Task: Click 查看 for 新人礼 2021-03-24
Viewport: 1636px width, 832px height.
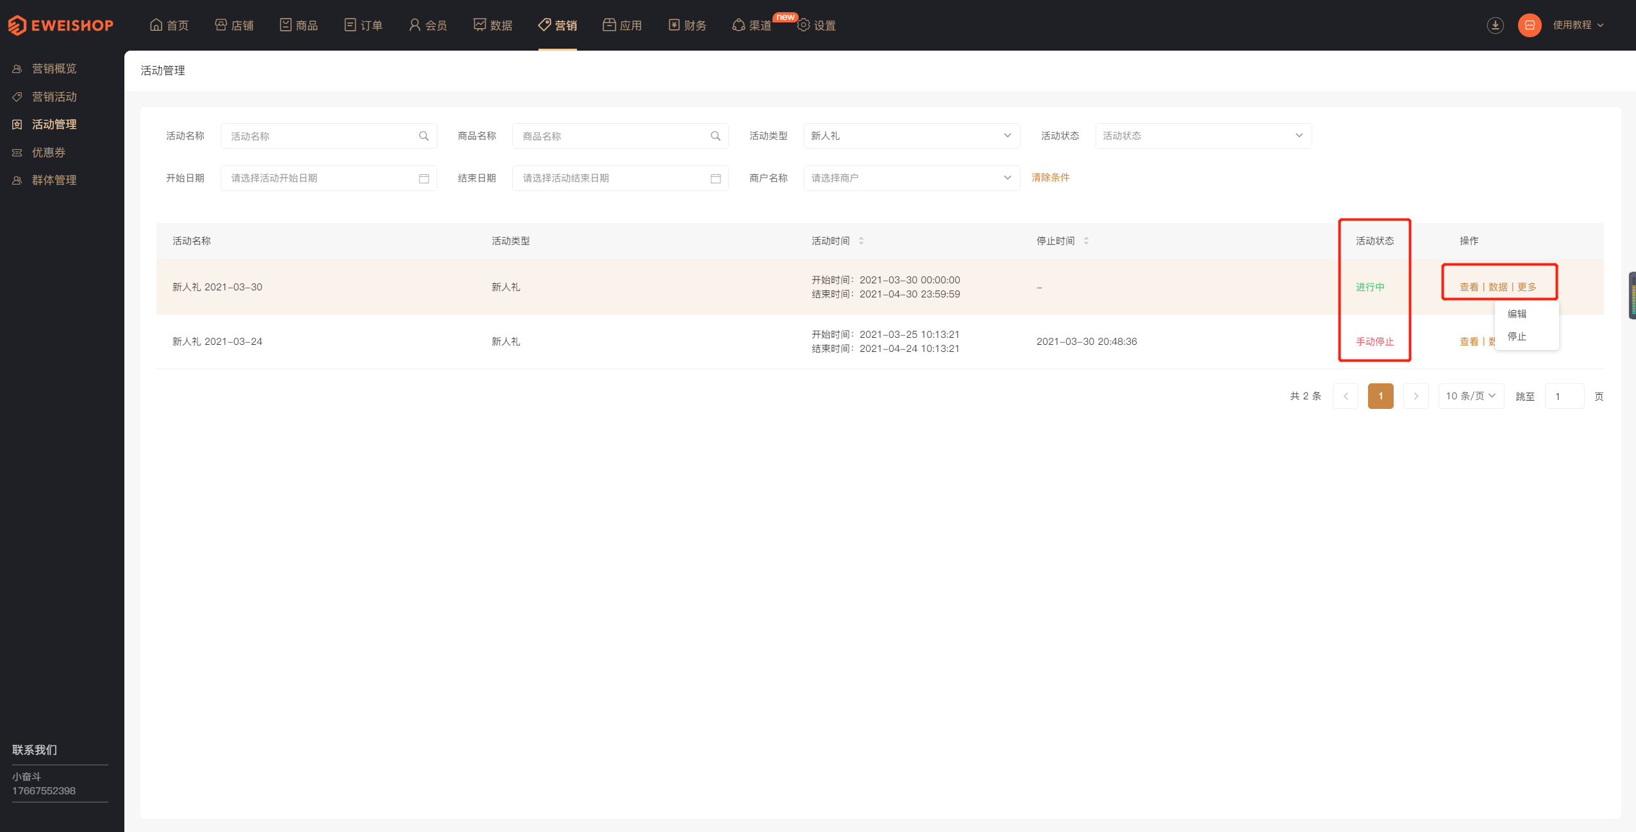Action: coord(1469,342)
